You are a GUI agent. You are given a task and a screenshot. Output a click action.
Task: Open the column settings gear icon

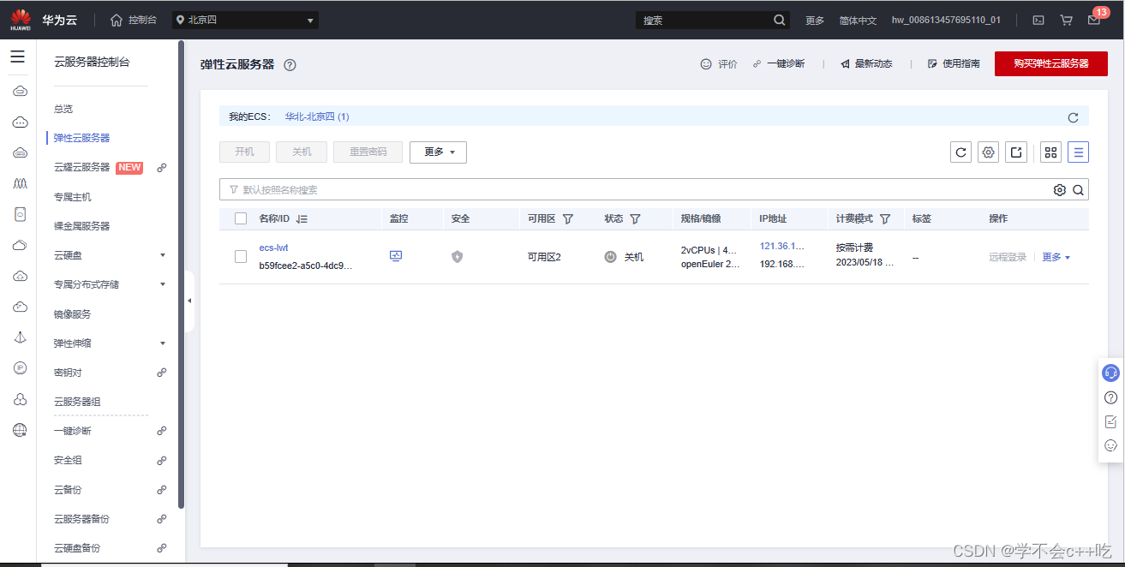click(988, 152)
